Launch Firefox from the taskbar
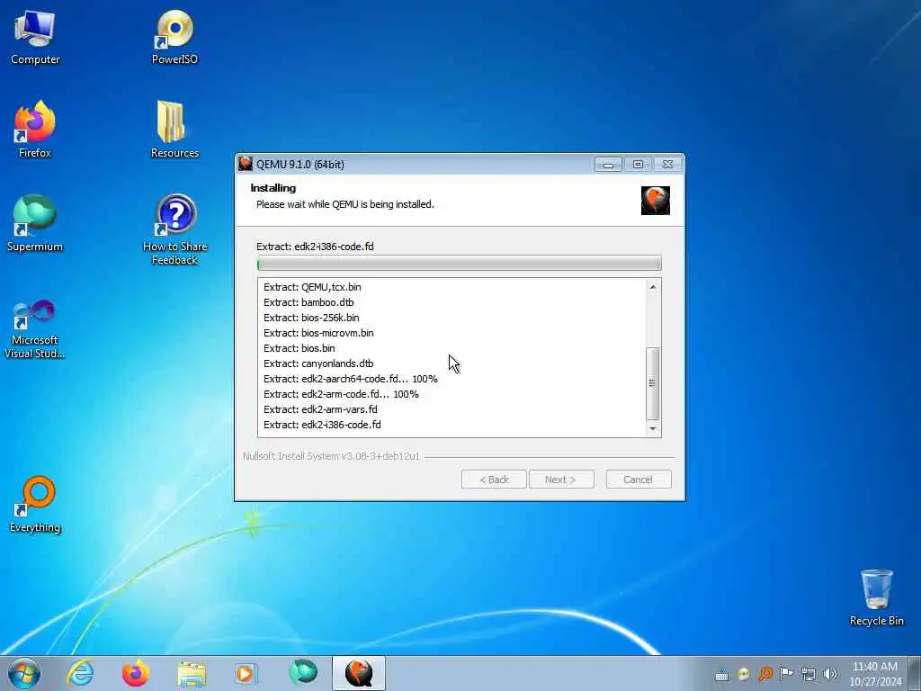This screenshot has width=921, height=691. click(x=135, y=673)
